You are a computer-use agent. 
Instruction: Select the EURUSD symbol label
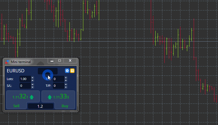[16, 71]
